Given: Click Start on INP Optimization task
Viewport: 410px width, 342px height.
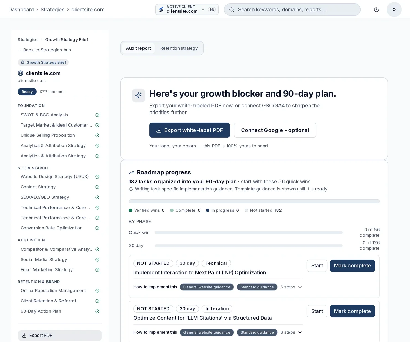Looking at the screenshot, I should (x=317, y=266).
